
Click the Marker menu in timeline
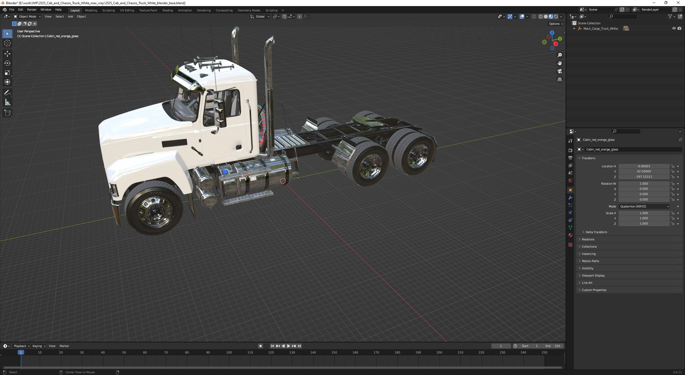coord(64,346)
